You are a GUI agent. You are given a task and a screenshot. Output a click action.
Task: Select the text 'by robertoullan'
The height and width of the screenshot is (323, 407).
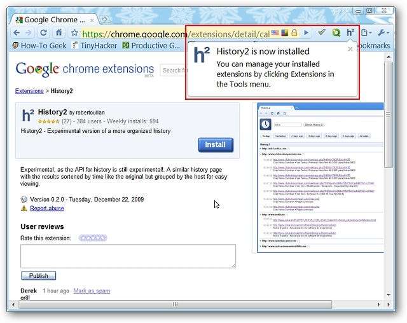pyautogui.click(x=87, y=113)
